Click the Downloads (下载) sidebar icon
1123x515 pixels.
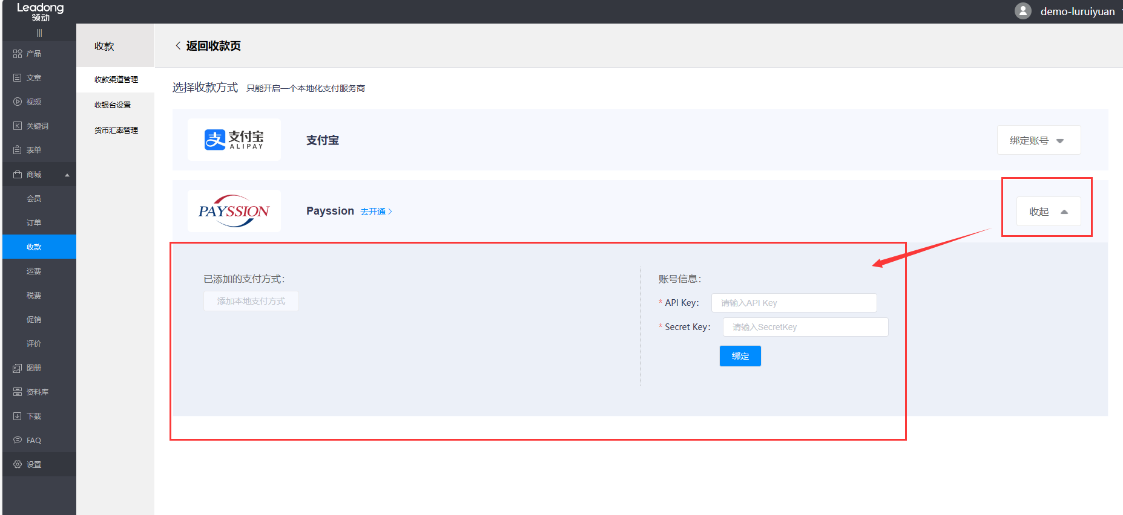(x=18, y=416)
